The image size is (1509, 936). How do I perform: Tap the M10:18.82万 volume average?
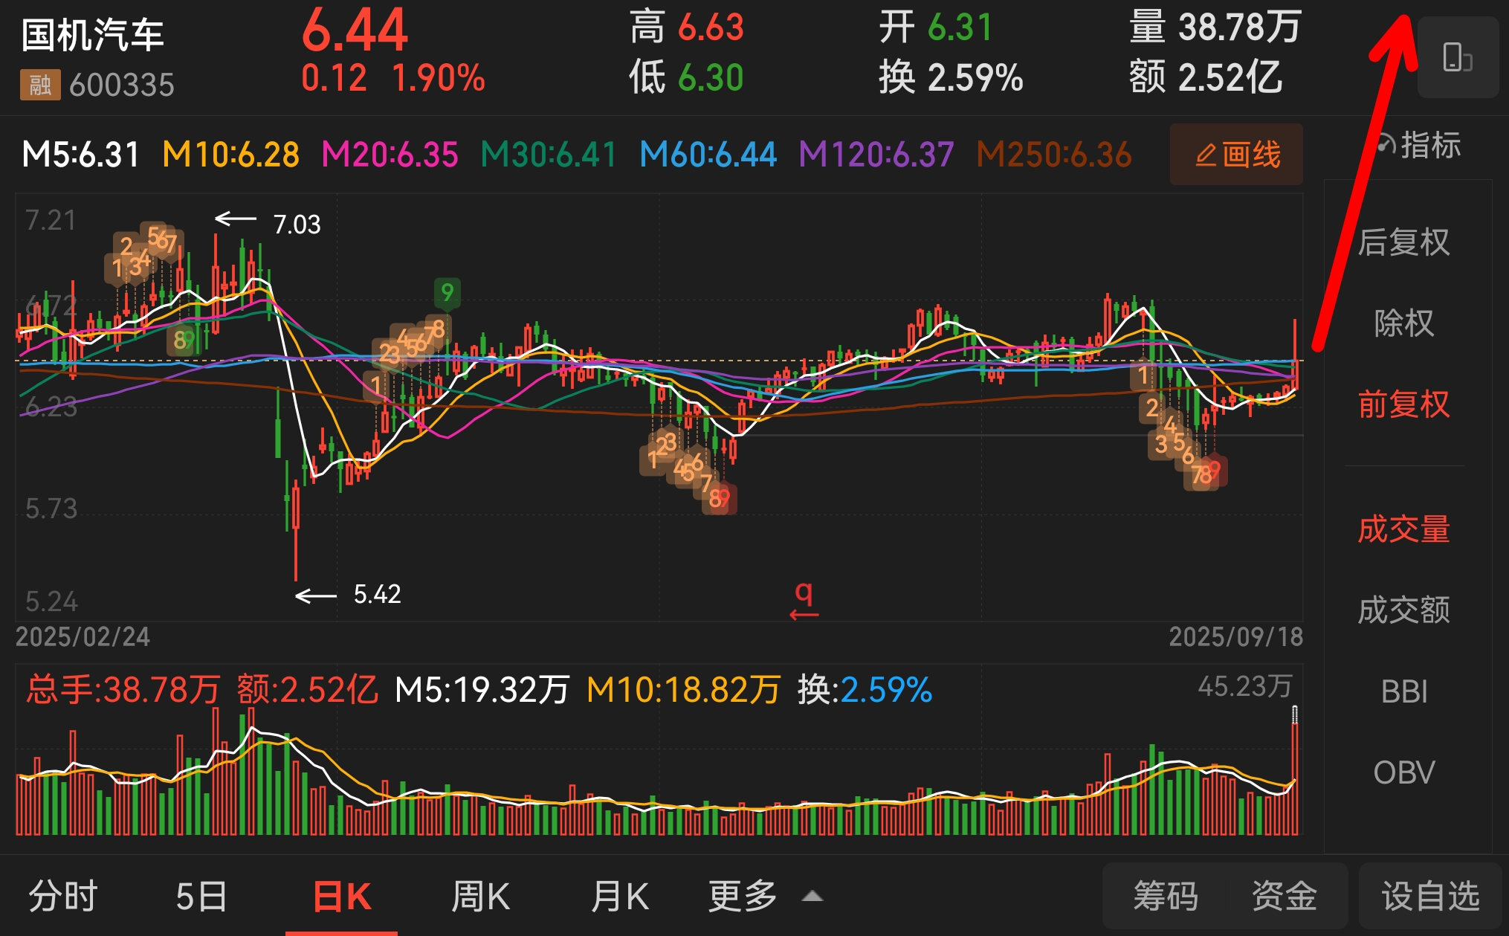683,689
